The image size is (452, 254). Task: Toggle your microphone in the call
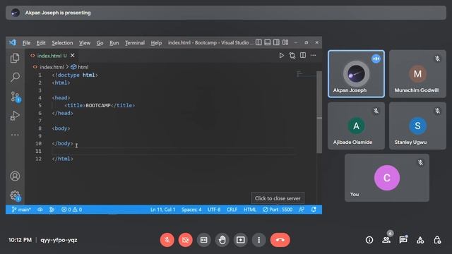click(167, 240)
